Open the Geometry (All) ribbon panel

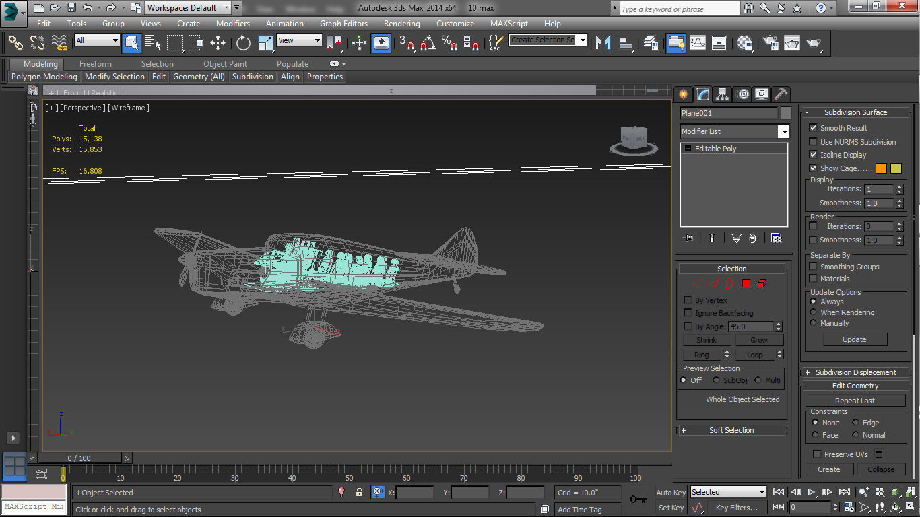(199, 77)
